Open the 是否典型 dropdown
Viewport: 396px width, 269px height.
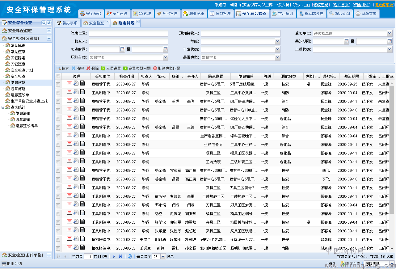(x=278, y=57)
